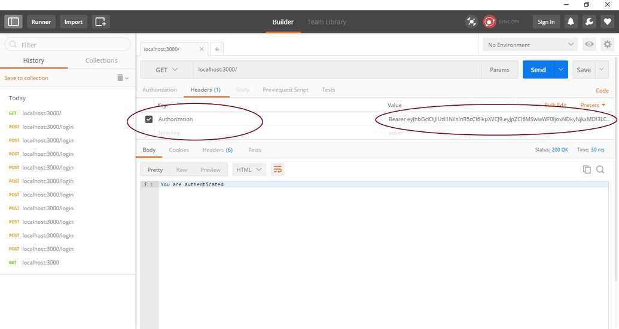Screen dimensions: 619x329
Task: Click the Code link
Action: 602,90
